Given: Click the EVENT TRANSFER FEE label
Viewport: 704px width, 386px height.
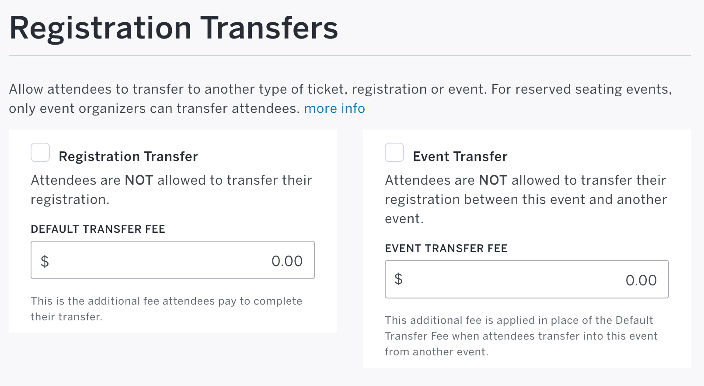Looking at the screenshot, I should [x=446, y=248].
